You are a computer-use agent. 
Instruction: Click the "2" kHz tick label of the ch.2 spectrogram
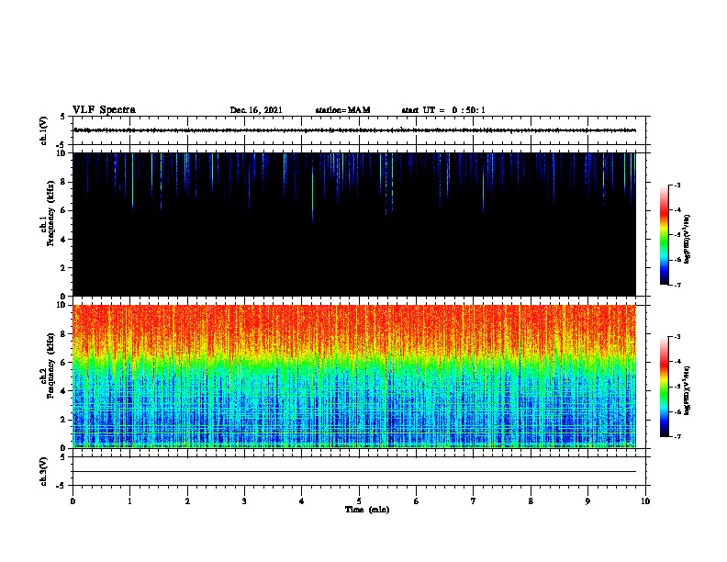point(63,420)
